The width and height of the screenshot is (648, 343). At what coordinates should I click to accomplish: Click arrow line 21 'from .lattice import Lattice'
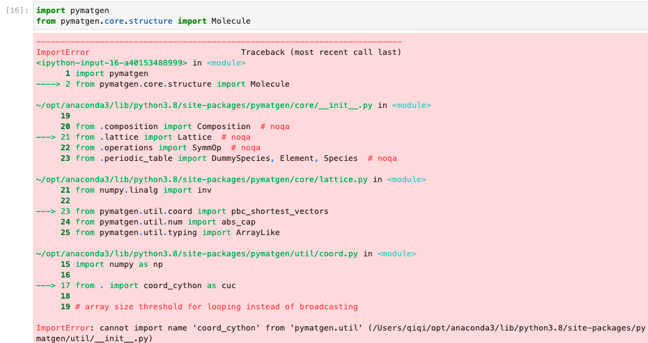coord(143,137)
